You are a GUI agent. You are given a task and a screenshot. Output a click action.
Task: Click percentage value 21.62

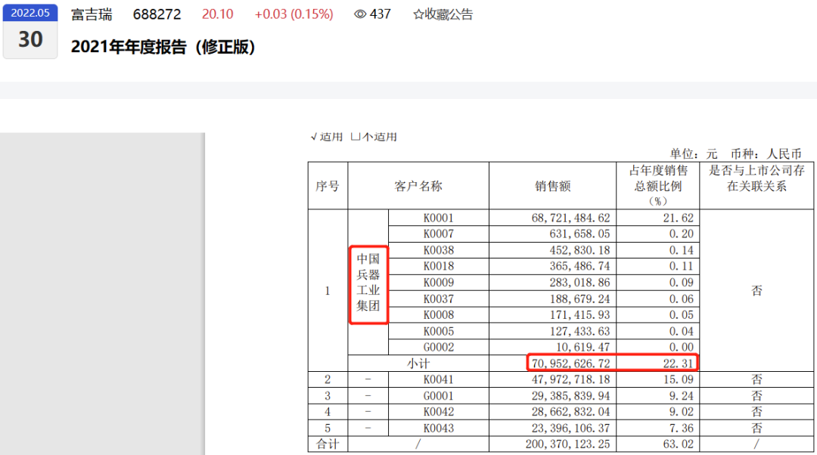678,218
